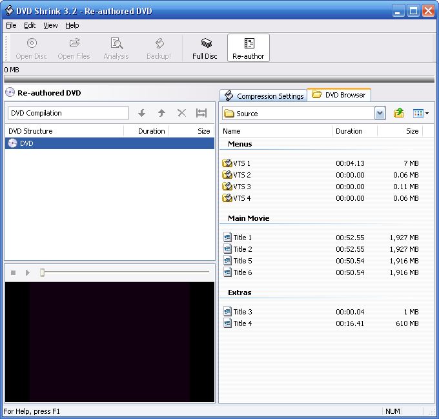Click the Open Disc toolbar icon
439x419 pixels.
click(32, 48)
